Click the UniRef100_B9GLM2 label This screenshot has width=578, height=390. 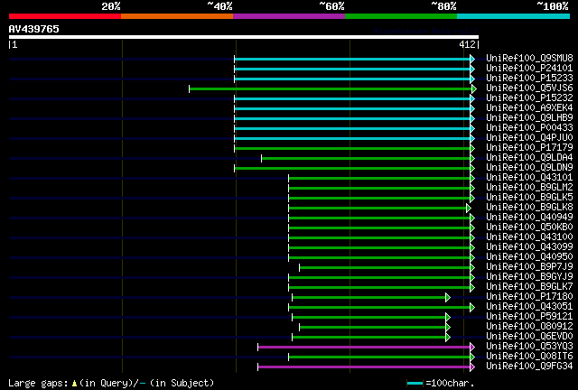(x=529, y=188)
